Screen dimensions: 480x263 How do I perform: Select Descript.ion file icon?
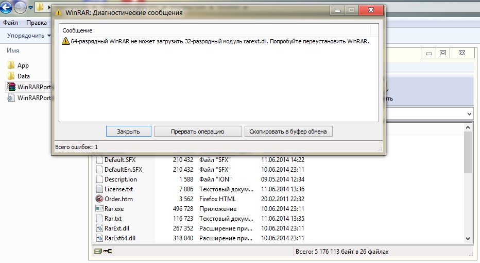[99, 179]
